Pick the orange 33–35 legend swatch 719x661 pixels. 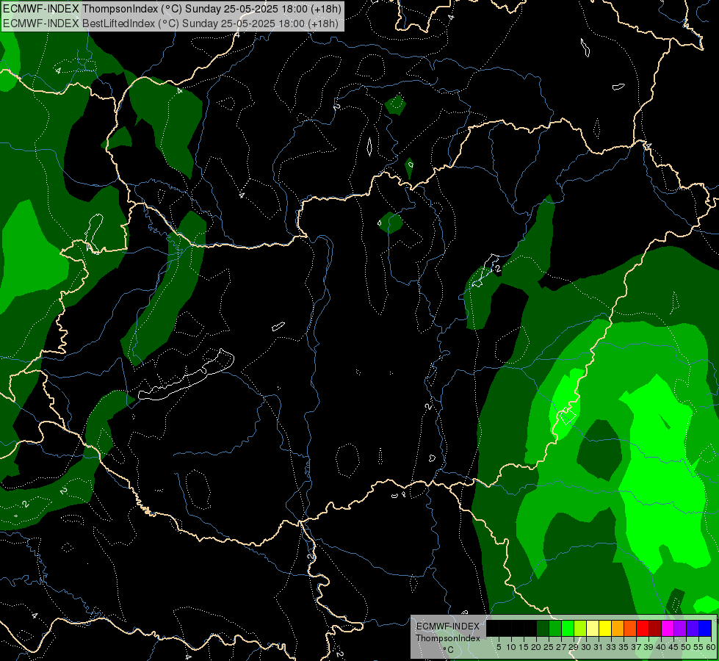[x=618, y=628]
